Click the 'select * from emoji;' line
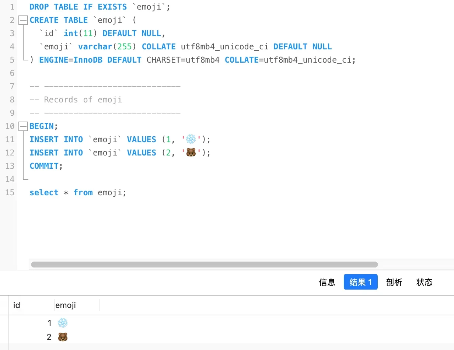Image resolution: width=454 pixels, height=350 pixels. coord(78,193)
